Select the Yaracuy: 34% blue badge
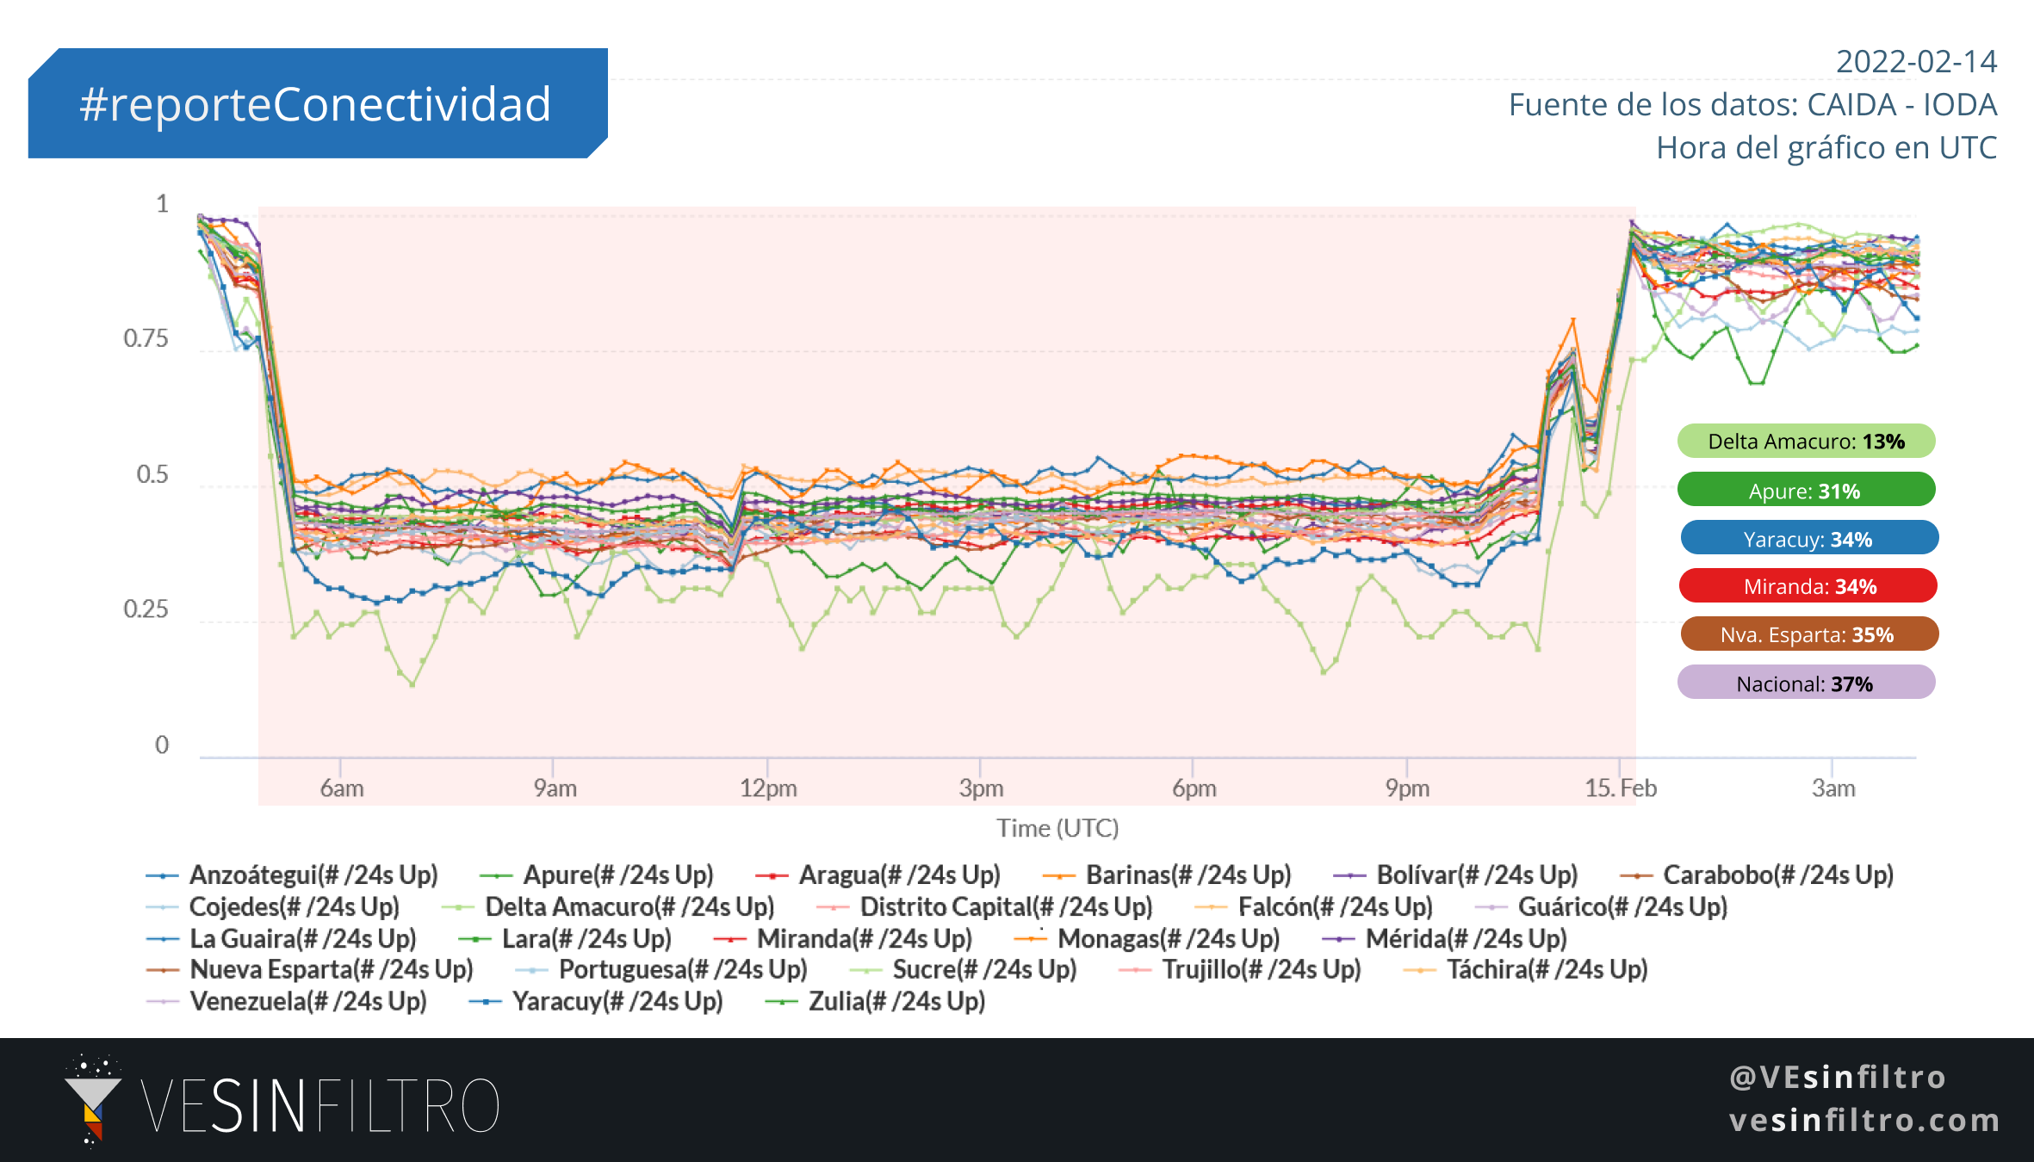The width and height of the screenshot is (2034, 1162). point(1809,539)
